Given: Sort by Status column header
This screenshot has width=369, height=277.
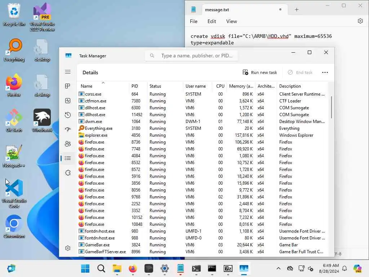Looking at the screenshot, I should tap(165, 86).
